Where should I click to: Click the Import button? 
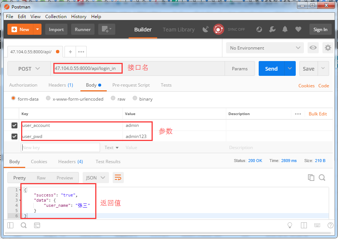coord(56,29)
